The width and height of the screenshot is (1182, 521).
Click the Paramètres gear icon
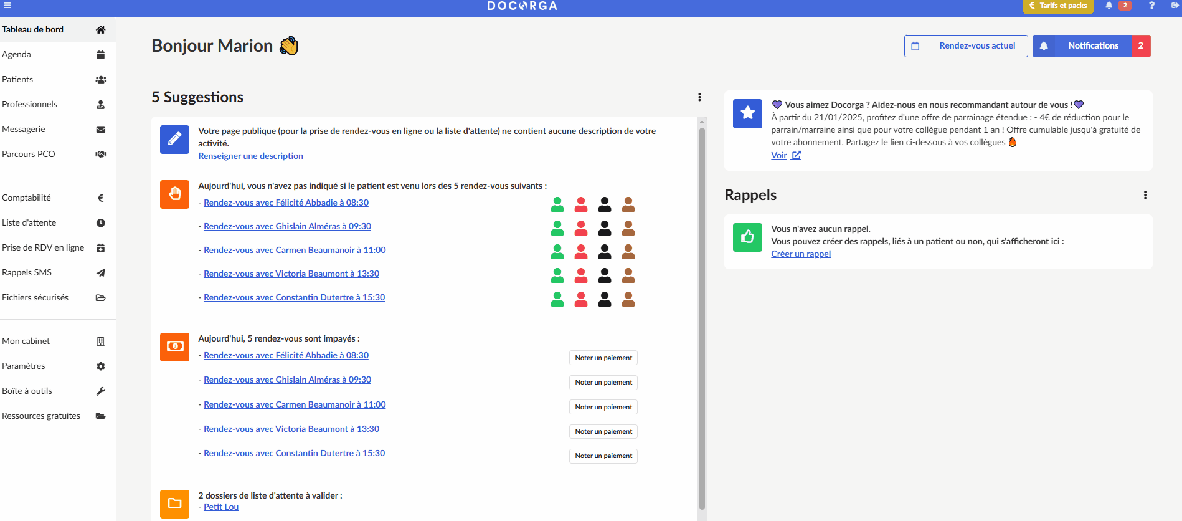(x=101, y=366)
